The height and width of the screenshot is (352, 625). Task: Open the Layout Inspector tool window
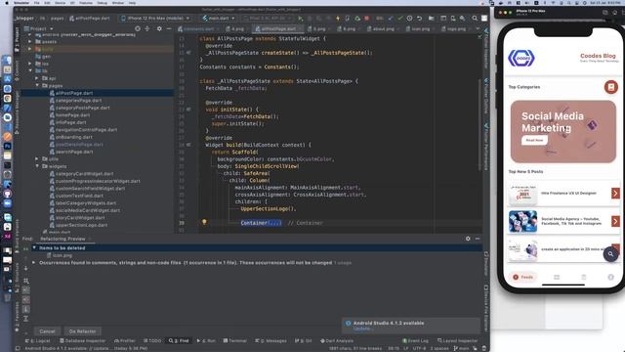pos(458,341)
